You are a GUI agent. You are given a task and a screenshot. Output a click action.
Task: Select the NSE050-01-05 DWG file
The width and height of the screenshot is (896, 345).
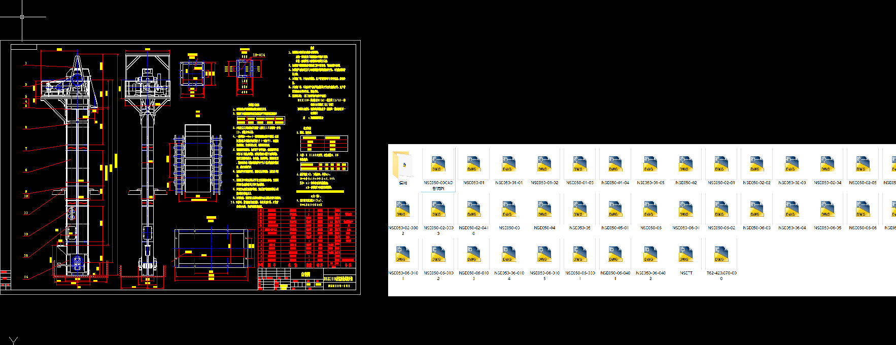tap(650, 168)
